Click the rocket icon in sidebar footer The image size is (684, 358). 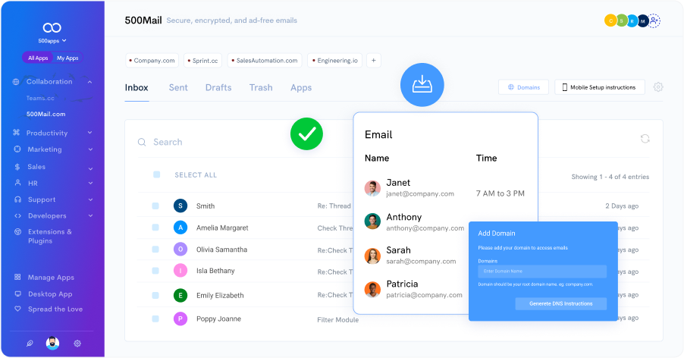30,343
